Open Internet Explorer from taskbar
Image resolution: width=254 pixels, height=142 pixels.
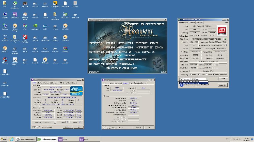11,139
